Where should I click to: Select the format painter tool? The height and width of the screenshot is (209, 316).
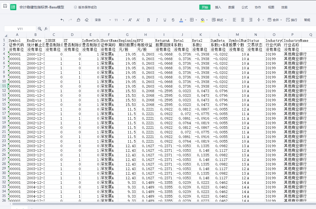pyautogui.click(x=78, y=20)
